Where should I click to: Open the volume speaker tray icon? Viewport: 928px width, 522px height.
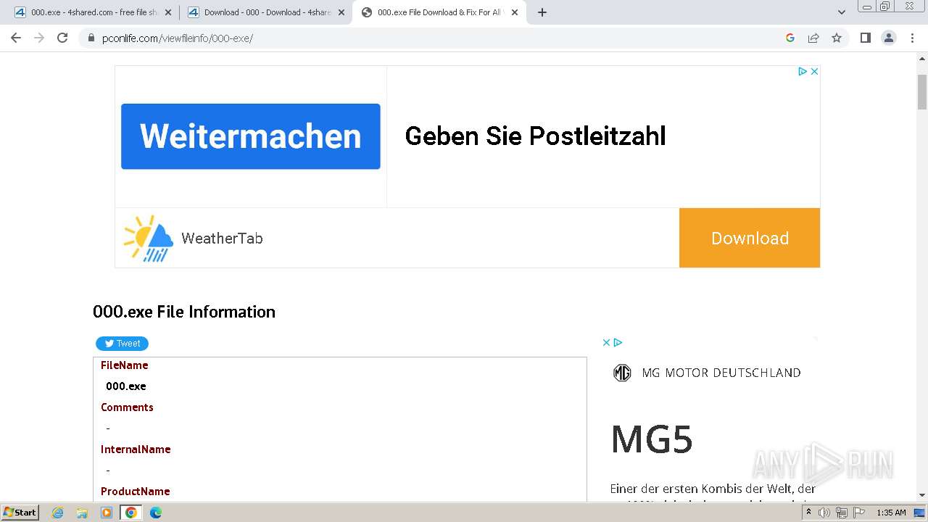[824, 513]
